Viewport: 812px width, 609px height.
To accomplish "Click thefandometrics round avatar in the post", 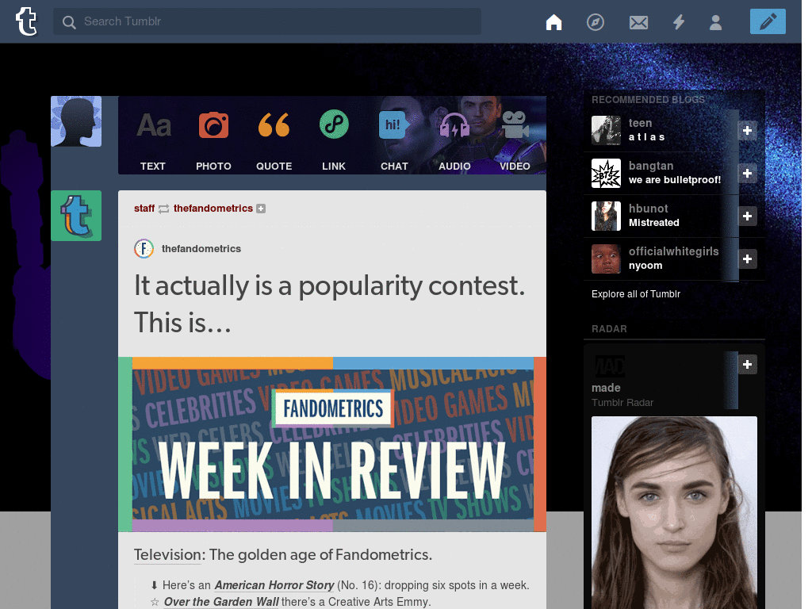I will (x=144, y=248).
